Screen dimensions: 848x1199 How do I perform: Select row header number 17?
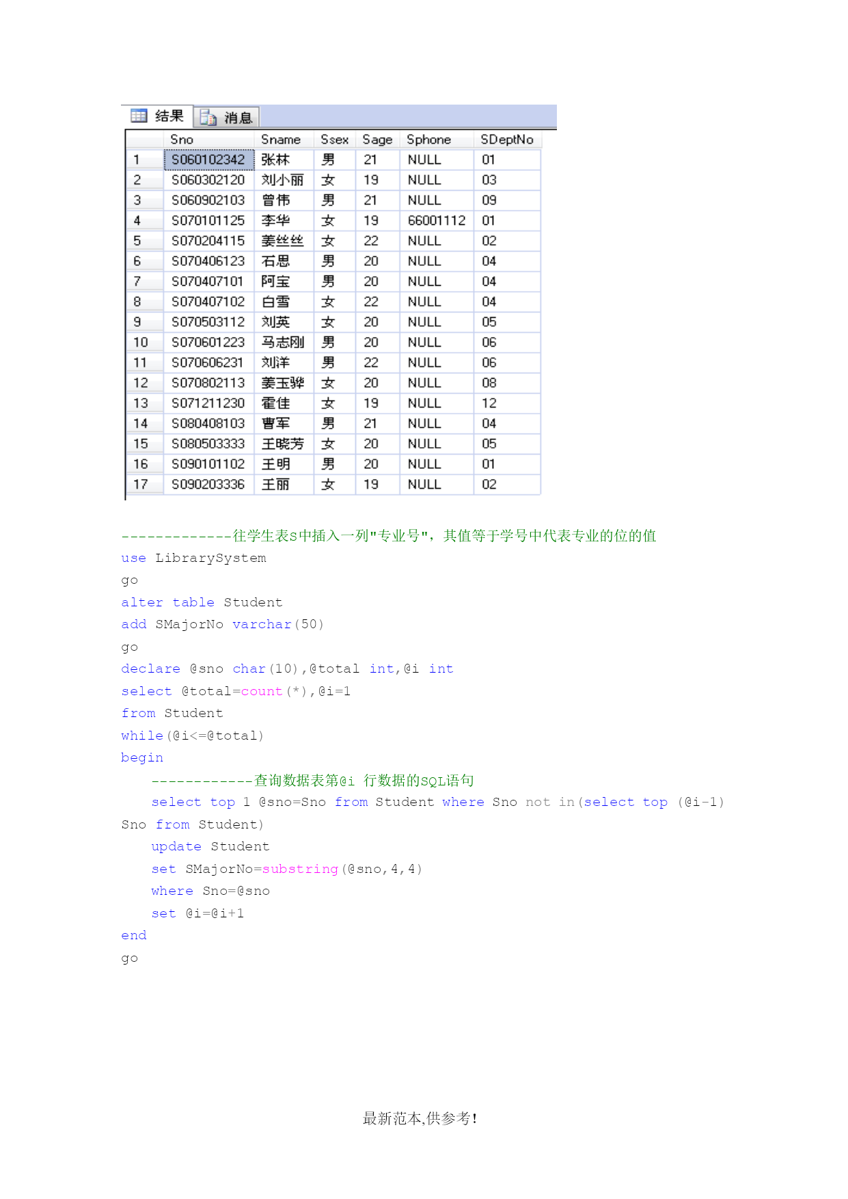pyautogui.click(x=145, y=484)
